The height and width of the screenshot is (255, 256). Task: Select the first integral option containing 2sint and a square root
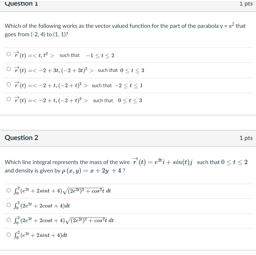(x=8, y=190)
